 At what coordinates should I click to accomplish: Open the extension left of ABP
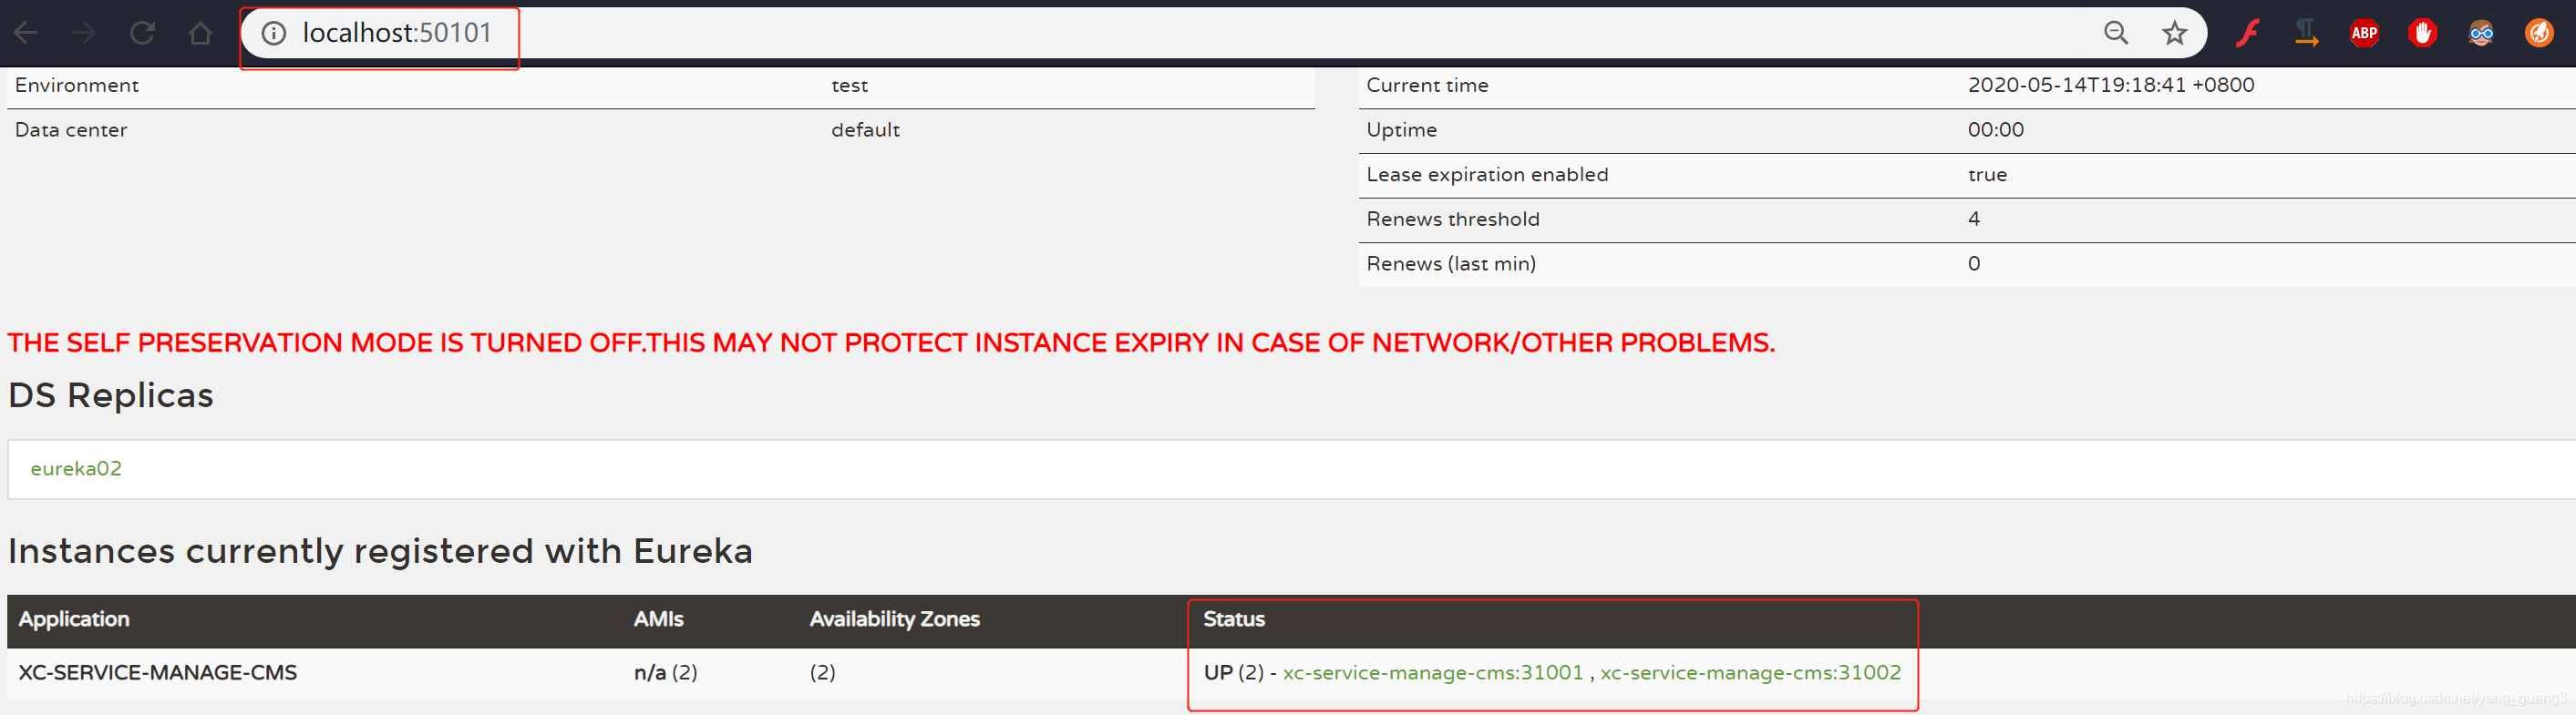coord(2306,33)
